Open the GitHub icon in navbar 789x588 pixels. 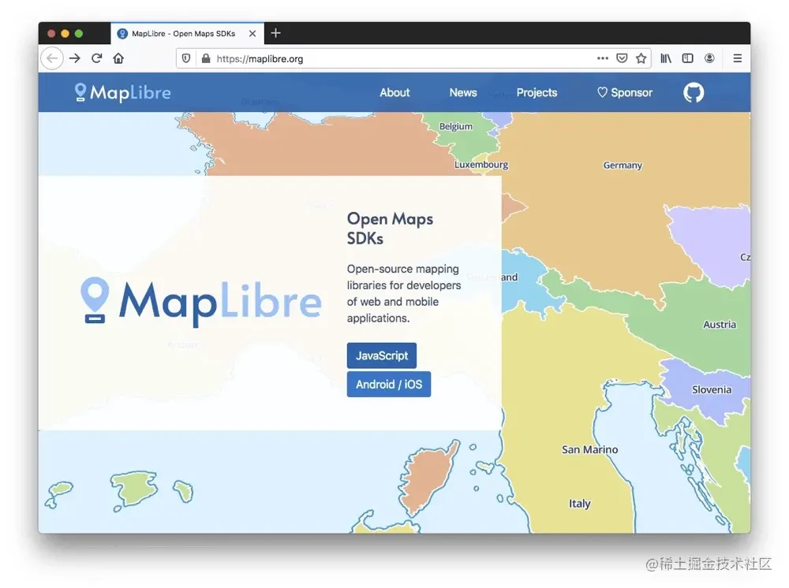[x=693, y=92]
